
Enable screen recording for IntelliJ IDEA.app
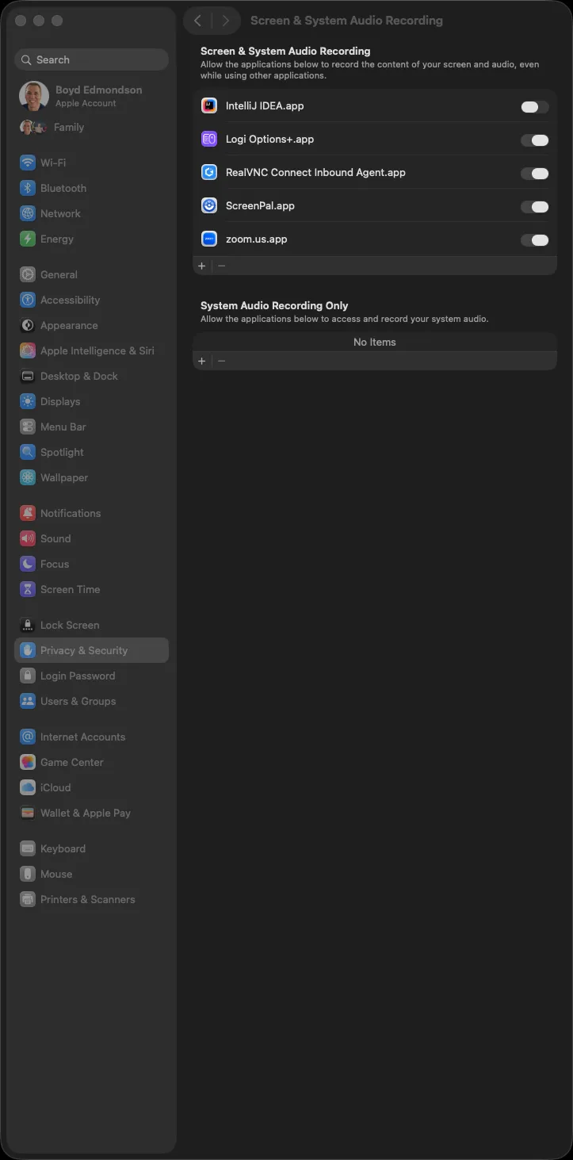[x=534, y=107]
